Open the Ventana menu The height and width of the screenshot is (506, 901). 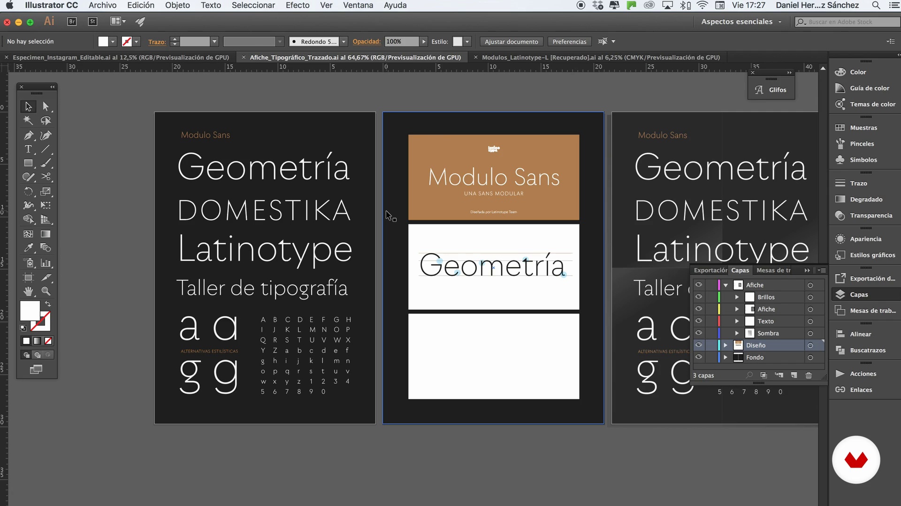click(358, 5)
